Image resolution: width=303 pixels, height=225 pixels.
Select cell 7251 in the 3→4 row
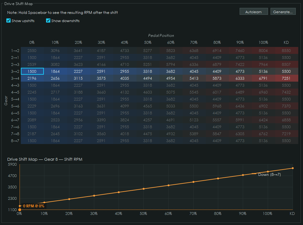[x=286, y=78]
